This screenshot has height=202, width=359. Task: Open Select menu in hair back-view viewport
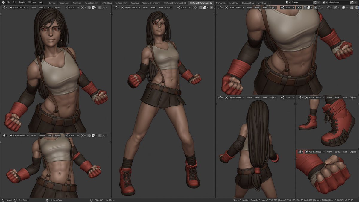tap(257, 97)
